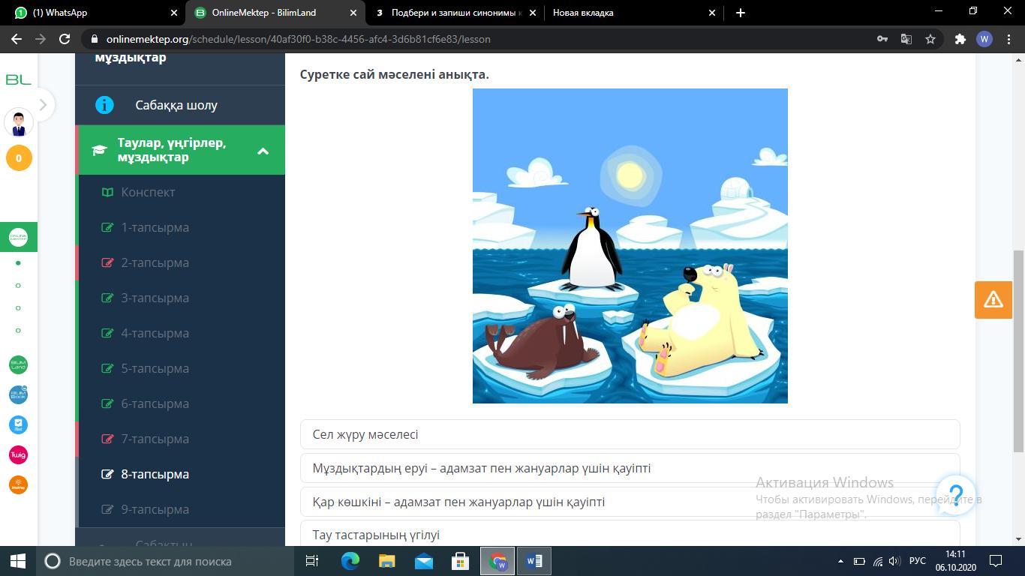Open the blue checklist sidebar icon
This screenshot has height=576, width=1025.
[x=18, y=425]
